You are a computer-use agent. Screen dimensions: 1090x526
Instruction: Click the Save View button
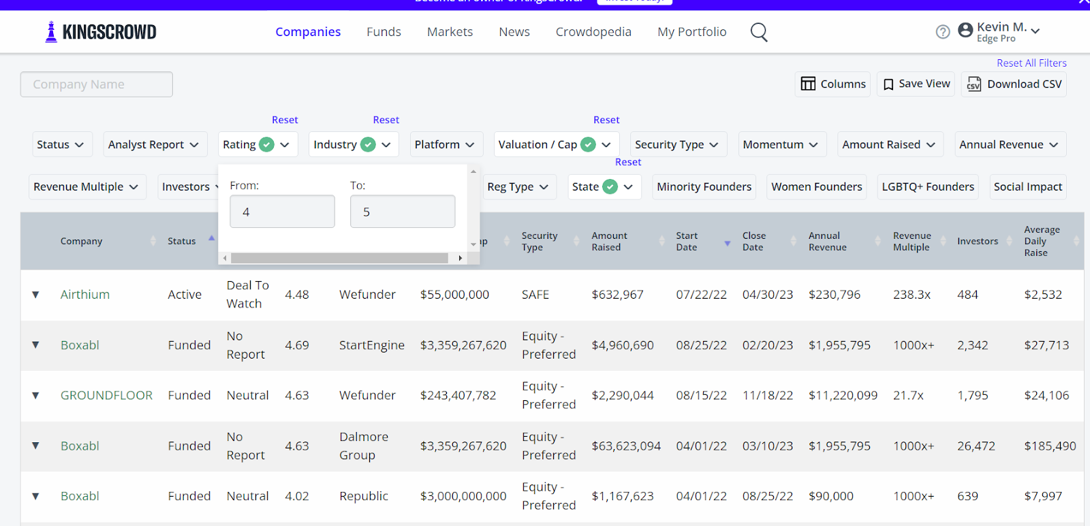pyautogui.click(x=916, y=84)
